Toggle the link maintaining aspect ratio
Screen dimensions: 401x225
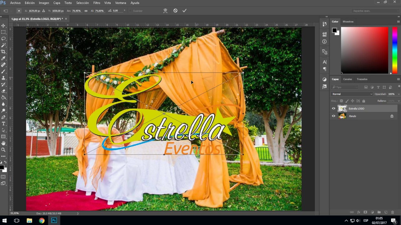click(x=86, y=11)
